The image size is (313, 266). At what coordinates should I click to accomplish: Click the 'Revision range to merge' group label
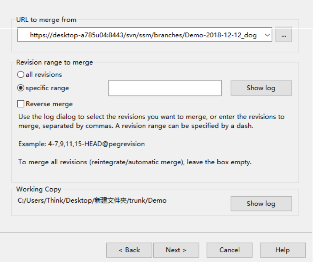(x=55, y=62)
